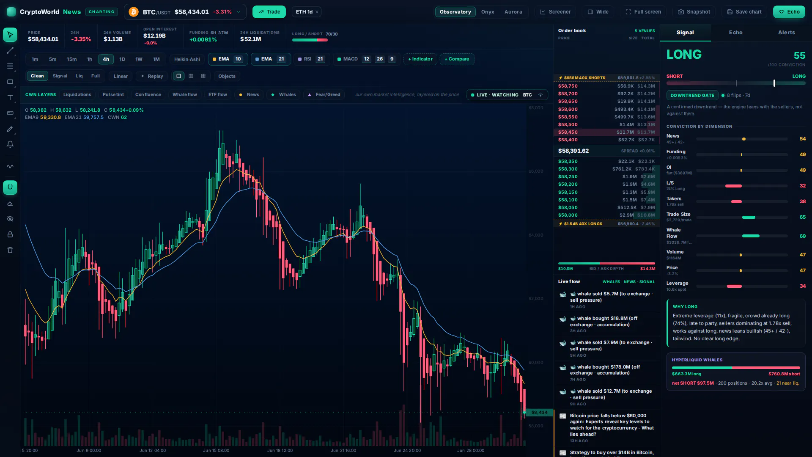Open the MACD indicator settings

tap(366, 59)
